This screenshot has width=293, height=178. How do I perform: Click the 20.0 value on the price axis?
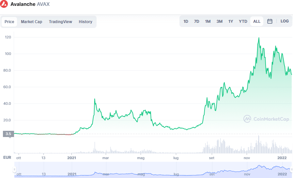click(7, 120)
